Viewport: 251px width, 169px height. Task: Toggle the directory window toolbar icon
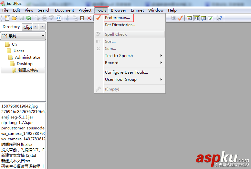196,18
